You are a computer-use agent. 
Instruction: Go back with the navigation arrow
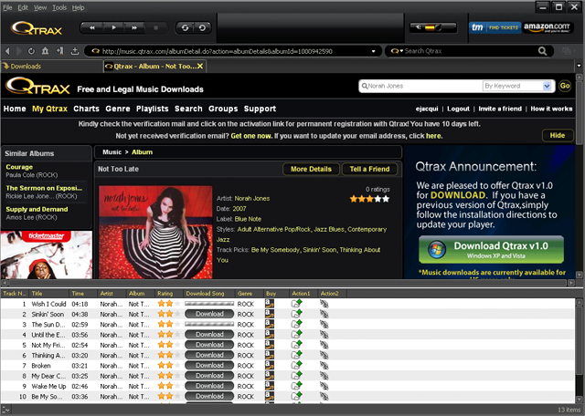tap(7, 51)
